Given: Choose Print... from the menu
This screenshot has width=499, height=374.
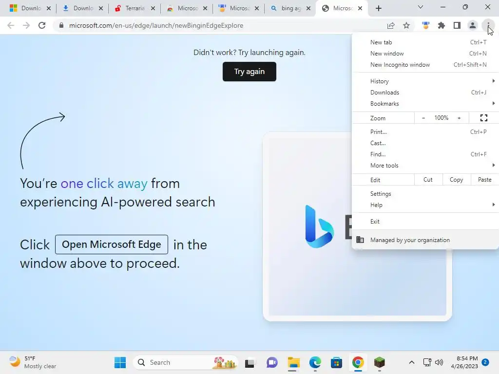Looking at the screenshot, I should tap(425, 131).
